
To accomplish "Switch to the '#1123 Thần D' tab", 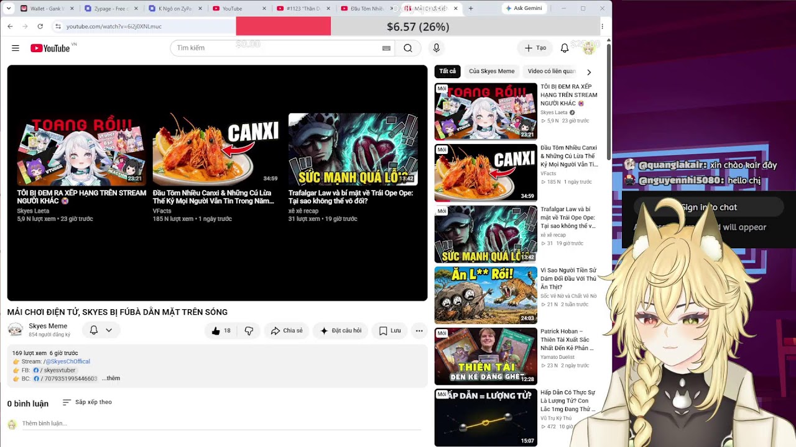I will [303, 9].
